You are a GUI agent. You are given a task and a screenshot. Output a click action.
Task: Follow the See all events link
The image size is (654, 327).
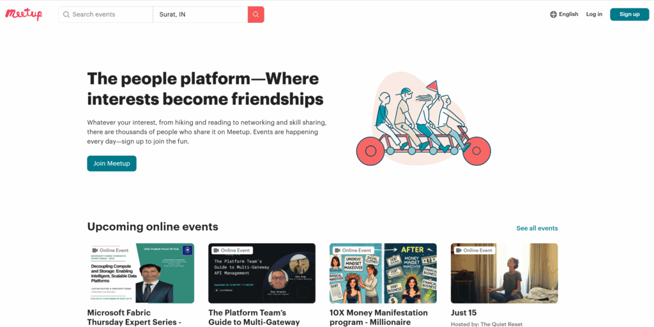[536, 229]
